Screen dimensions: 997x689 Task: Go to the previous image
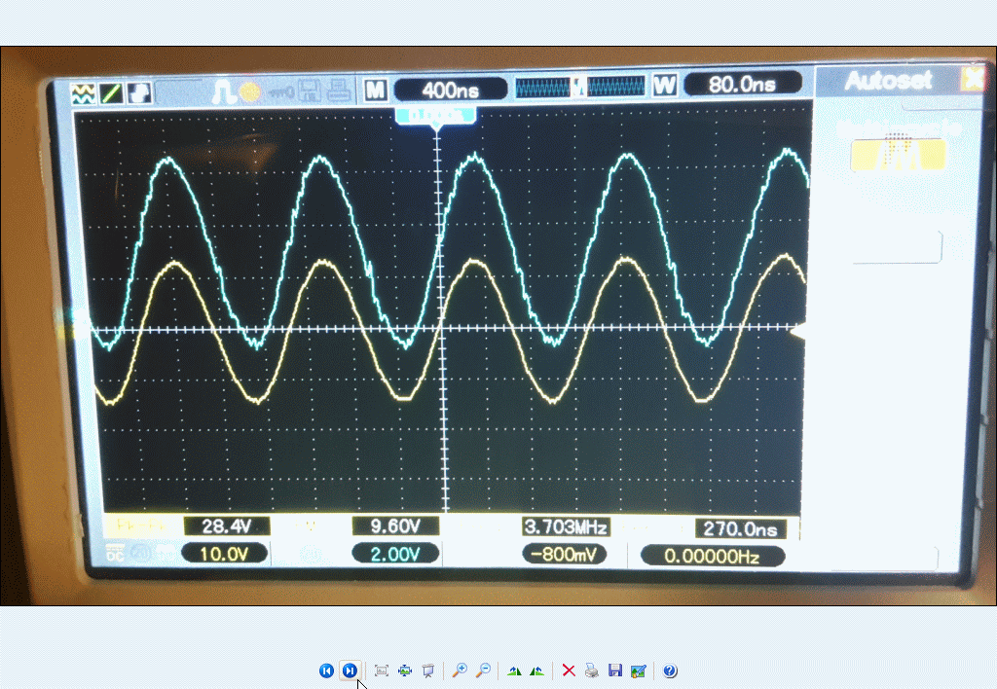click(326, 671)
